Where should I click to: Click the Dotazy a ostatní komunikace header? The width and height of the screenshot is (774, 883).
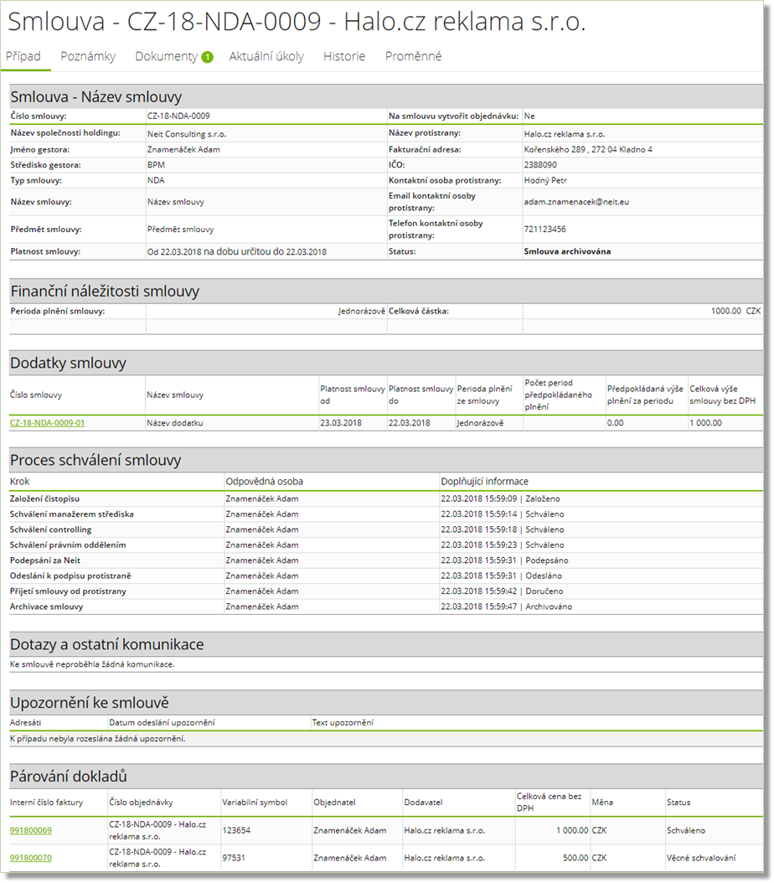(106, 644)
